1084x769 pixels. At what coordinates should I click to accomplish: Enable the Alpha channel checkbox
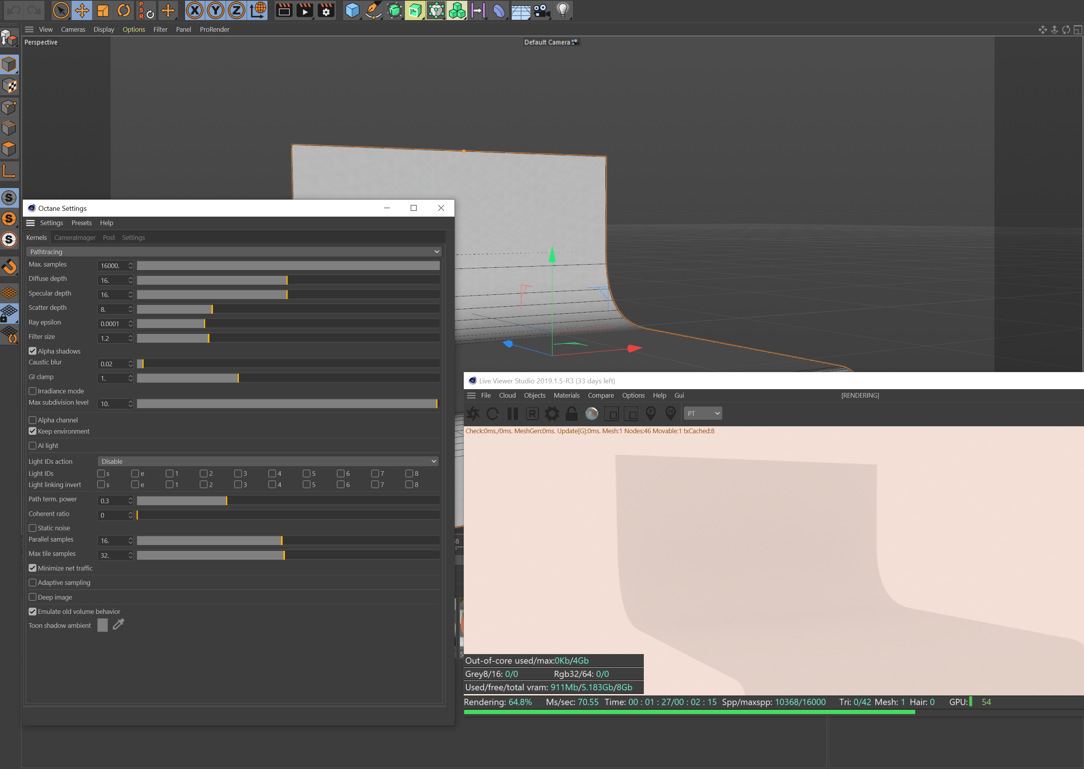[x=33, y=420]
